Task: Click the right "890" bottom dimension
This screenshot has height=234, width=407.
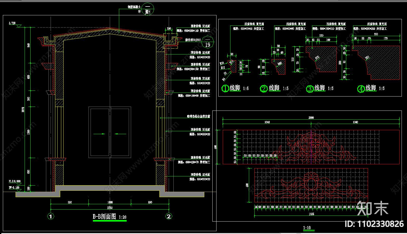Action: click(150, 202)
